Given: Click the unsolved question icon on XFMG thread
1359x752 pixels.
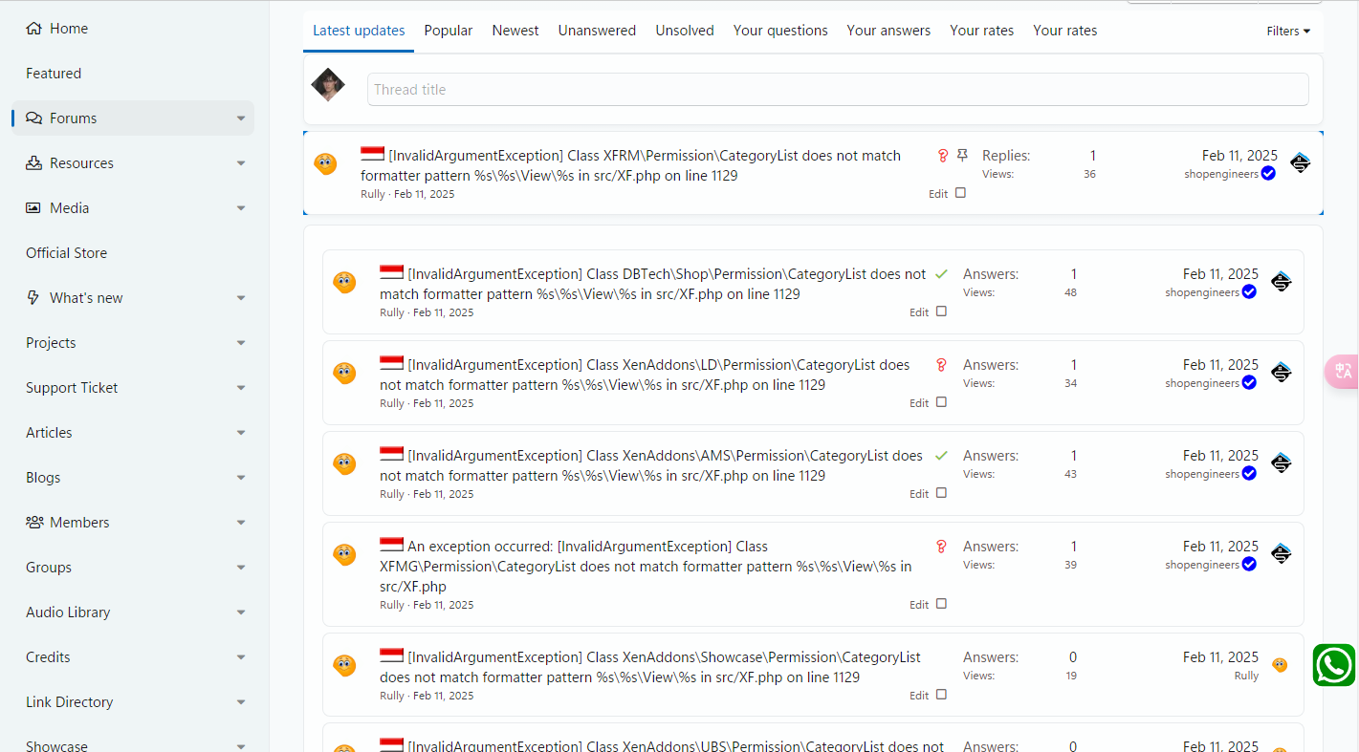Looking at the screenshot, I should [941, 547].
